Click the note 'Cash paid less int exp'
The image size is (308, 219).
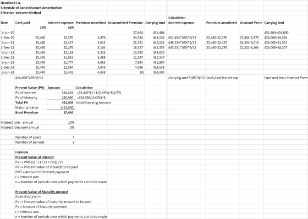pos(222,78)
